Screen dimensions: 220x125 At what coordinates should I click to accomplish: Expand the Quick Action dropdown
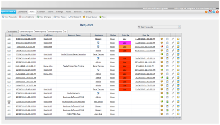click(x=8, y=12)
